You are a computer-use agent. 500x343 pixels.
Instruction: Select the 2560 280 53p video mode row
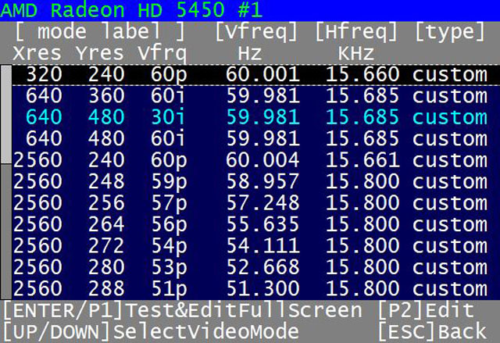click(255, 266)
